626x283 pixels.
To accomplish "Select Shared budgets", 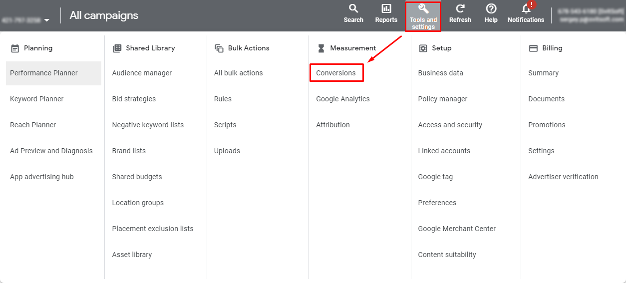I will coord(137,177).
